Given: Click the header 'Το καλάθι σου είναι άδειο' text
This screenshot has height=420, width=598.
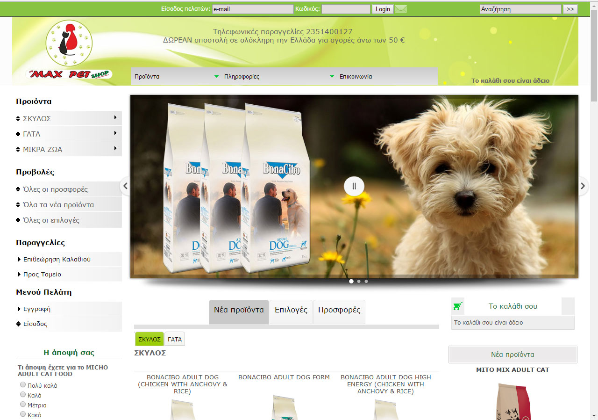Looking at the screenshot, I should coord(510,80).
